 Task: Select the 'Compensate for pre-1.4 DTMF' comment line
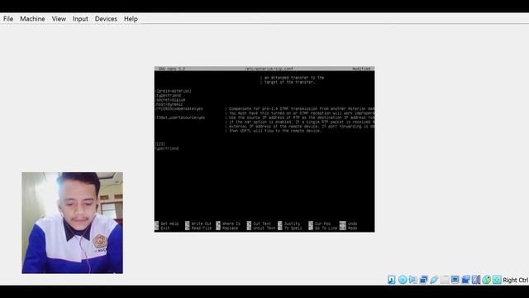tap(299, 108)
